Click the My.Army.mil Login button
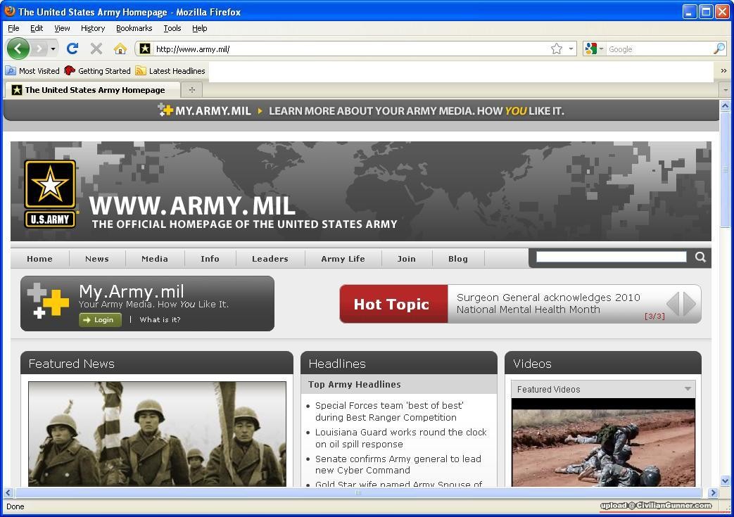The image size is (734, 517). [100, 320]
